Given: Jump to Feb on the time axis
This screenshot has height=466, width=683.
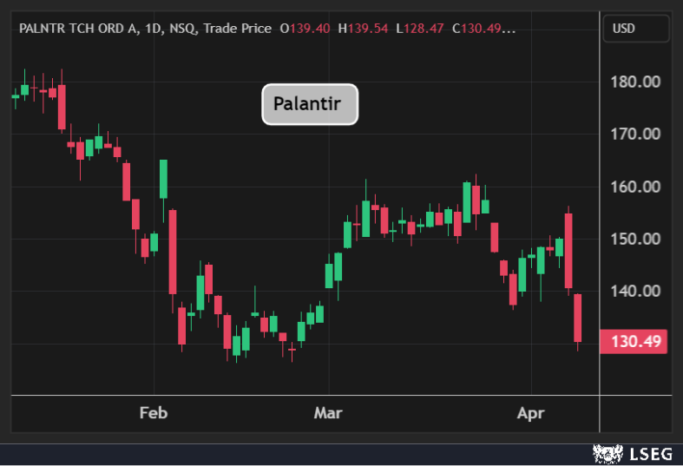Looking at the screenshot, I should (x=153, y=413).
